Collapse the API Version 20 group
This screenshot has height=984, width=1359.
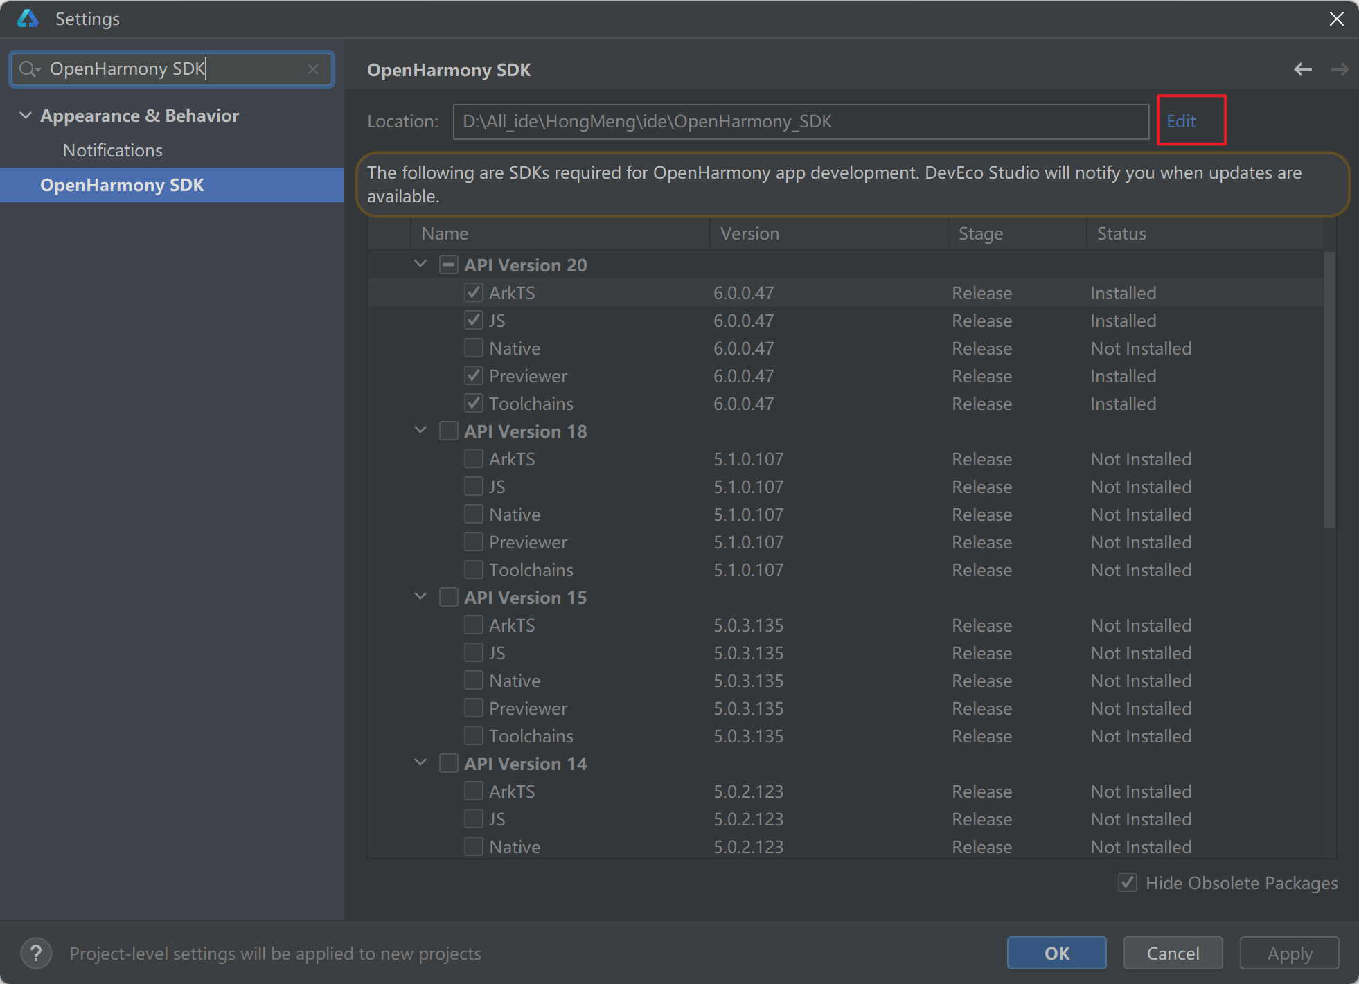(x=420, y=265)
